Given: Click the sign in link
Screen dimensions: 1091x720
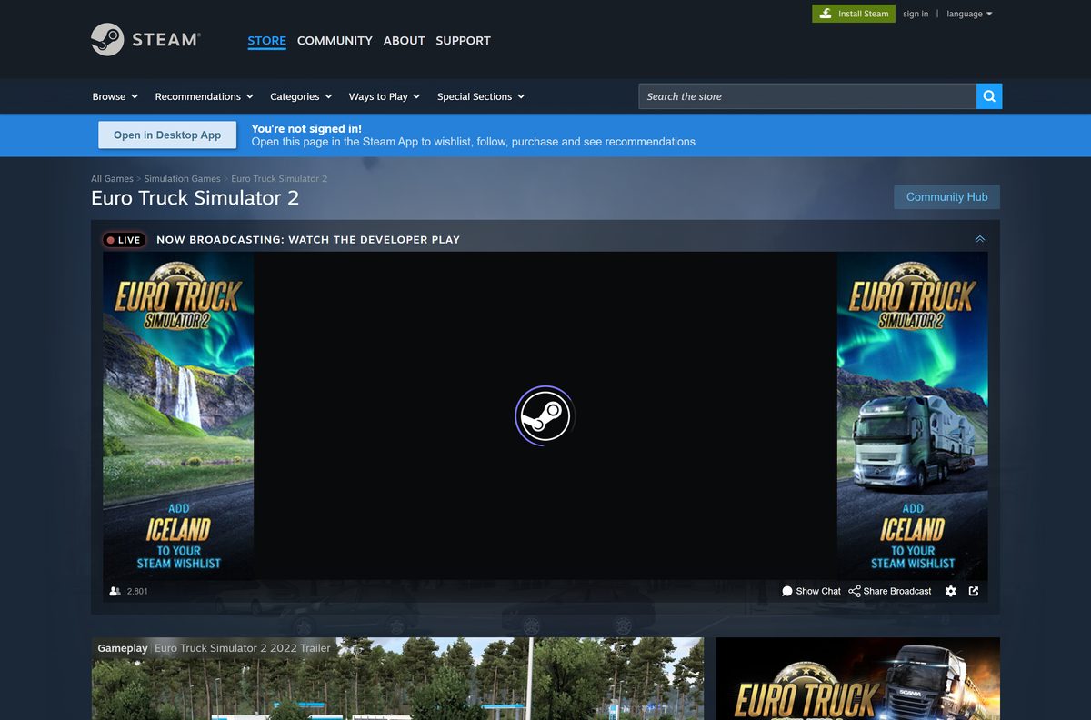Looking at the screenshot, I should (916, 14).
